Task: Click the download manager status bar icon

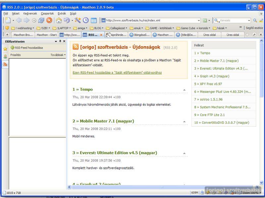Action: 202,193
